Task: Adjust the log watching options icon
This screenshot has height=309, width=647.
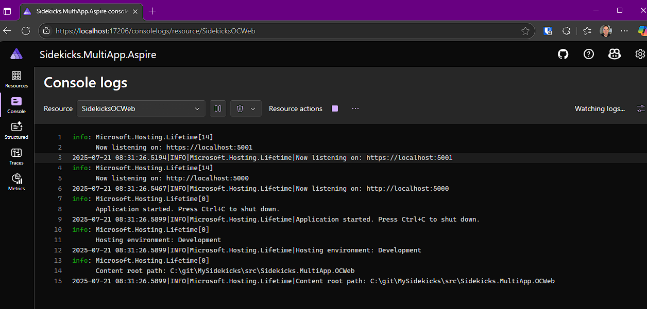Action: coord(640,108)
